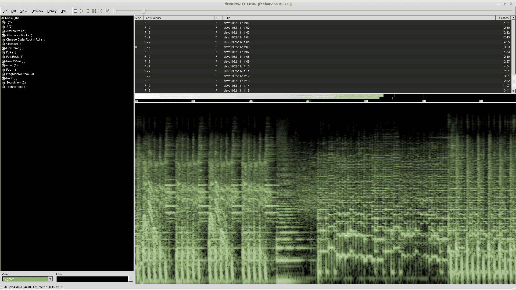Select track devo1982-11-11t10

(323, 66)
